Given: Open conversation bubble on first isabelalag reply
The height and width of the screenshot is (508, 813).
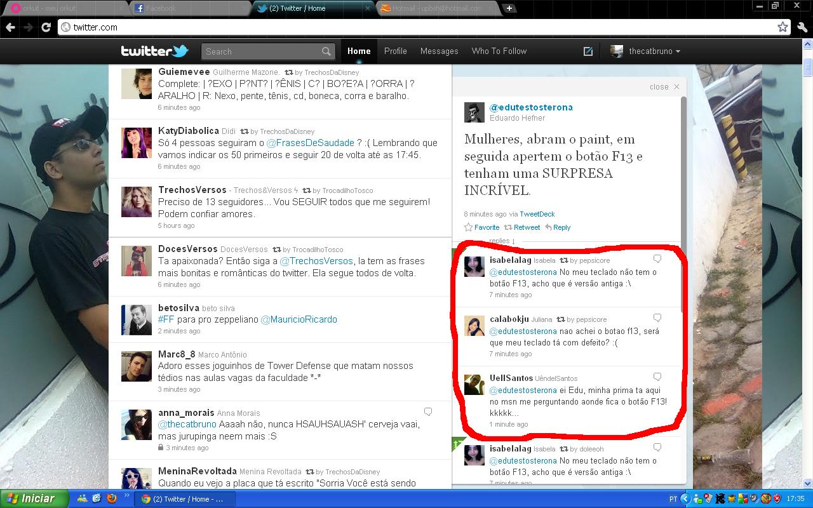Looking at the screenshot, I should click(657, 259).
